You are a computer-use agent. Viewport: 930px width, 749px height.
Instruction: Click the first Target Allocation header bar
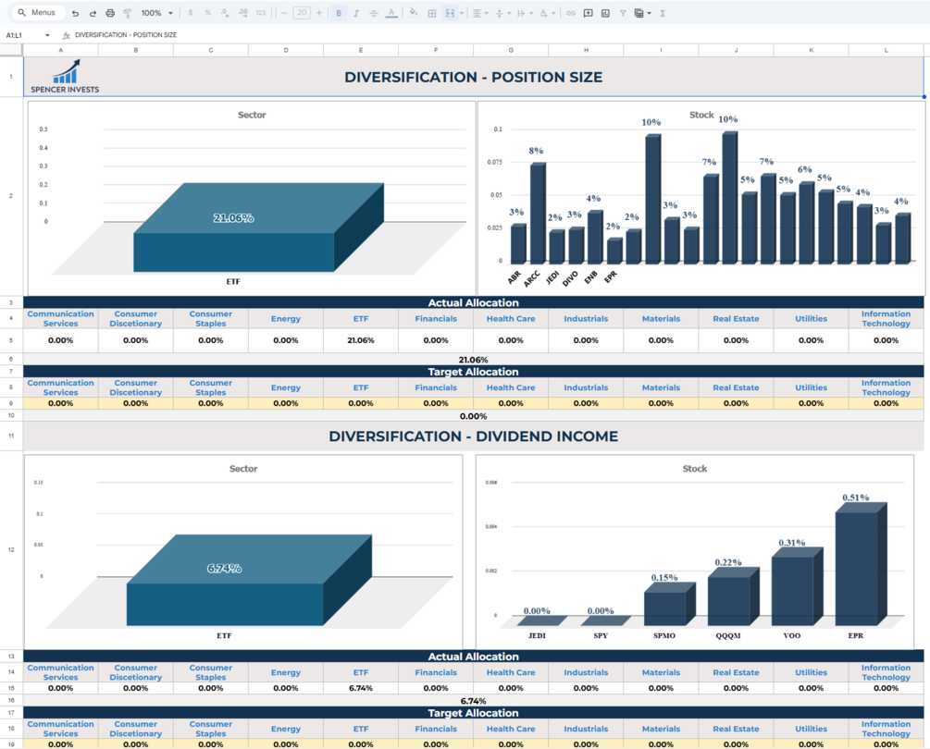pos(473,372)
